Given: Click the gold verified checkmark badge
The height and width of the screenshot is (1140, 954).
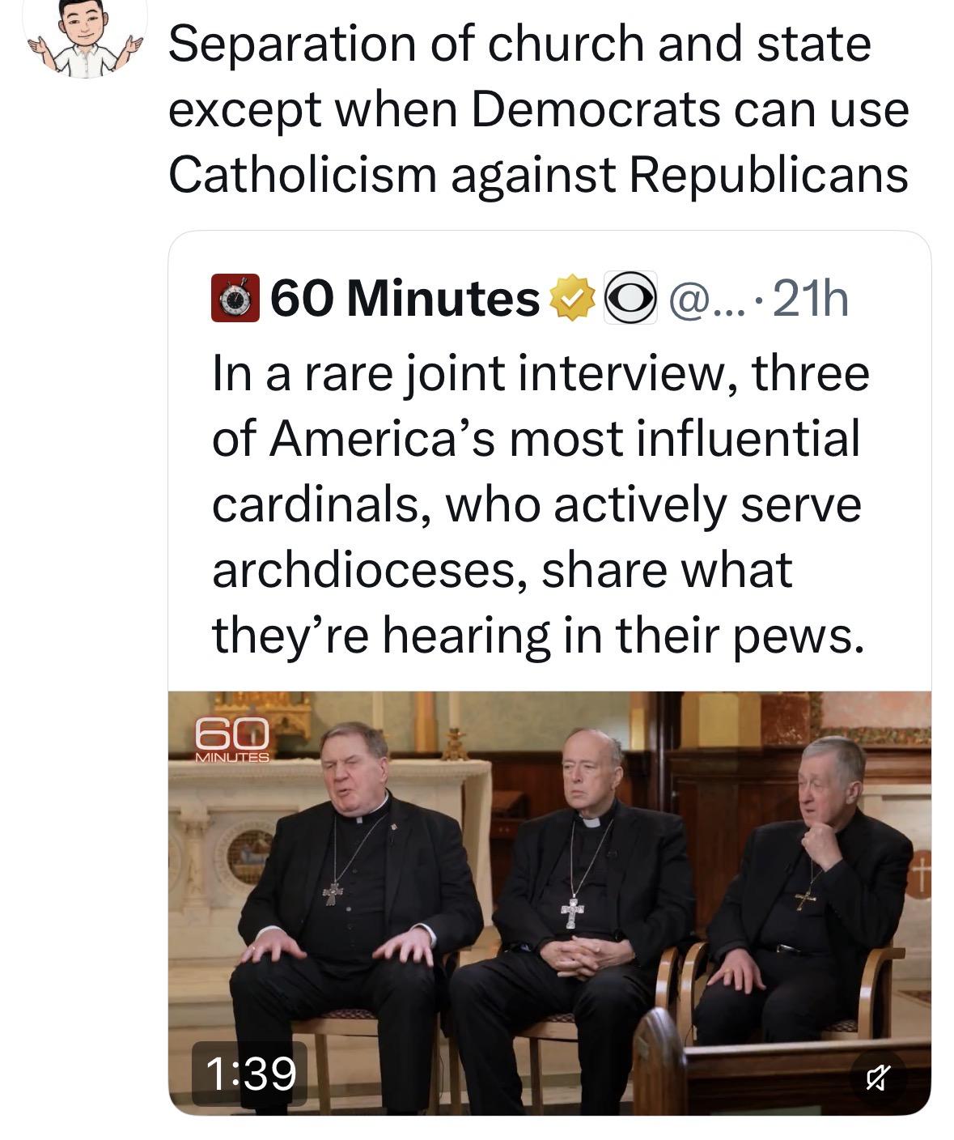Looking at the screenshot, I should coord(573,299).
